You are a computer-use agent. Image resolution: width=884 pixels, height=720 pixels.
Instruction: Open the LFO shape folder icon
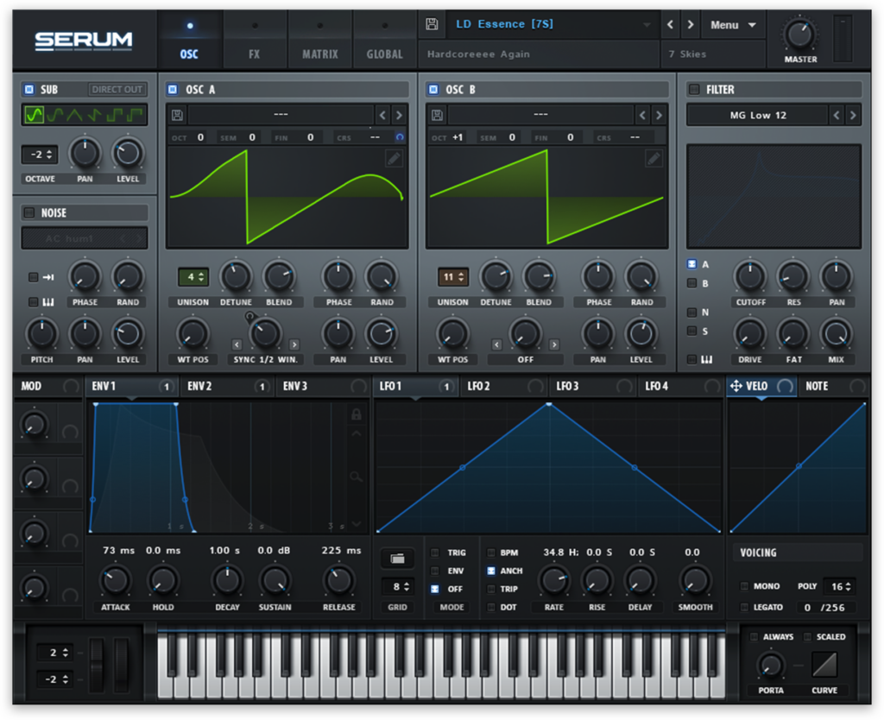pos(397,558)
